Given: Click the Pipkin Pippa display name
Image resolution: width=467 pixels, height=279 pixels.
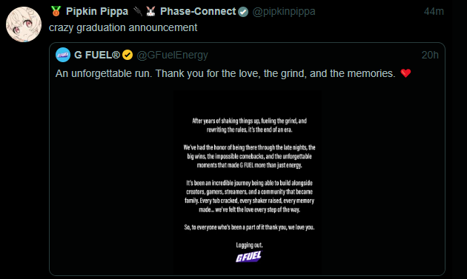Looking at the screenshot, I should pyautogui.click(x=97, y=11).
